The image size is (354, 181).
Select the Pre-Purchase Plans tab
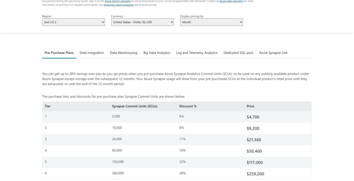(x=59, y=53)
